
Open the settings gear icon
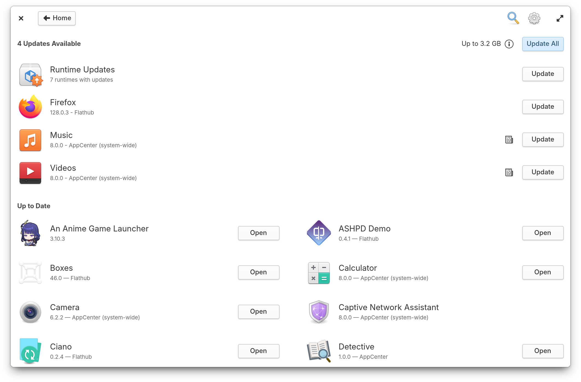pos(534,18)
